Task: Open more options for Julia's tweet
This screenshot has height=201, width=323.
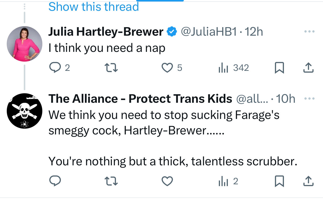Action: [x=309, y=32]
